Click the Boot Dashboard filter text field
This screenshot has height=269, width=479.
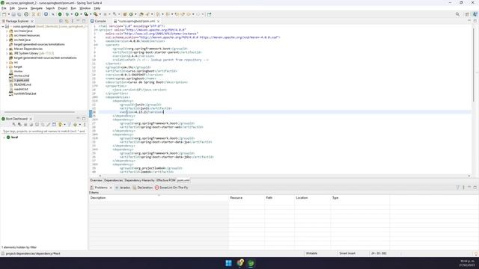tap(43, 132)
